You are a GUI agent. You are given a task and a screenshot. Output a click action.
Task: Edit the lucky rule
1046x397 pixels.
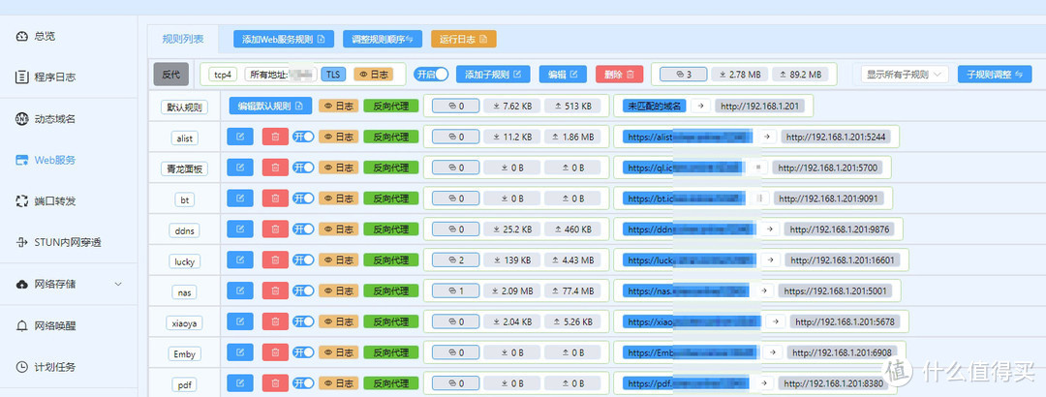[x=240, y=260]
